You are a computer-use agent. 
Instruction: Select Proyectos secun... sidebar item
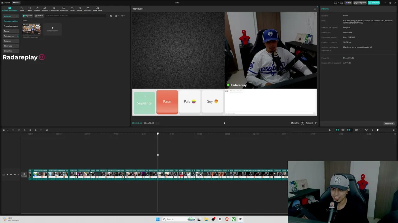point(11,26)
